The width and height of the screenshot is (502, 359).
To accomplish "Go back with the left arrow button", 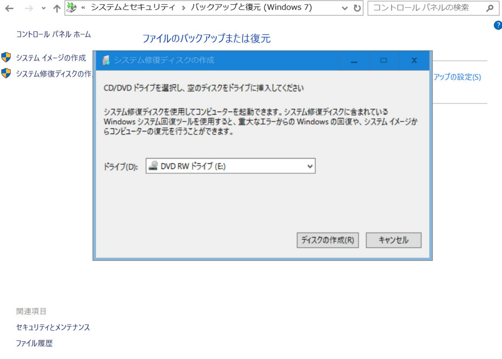I will point(9,8).
